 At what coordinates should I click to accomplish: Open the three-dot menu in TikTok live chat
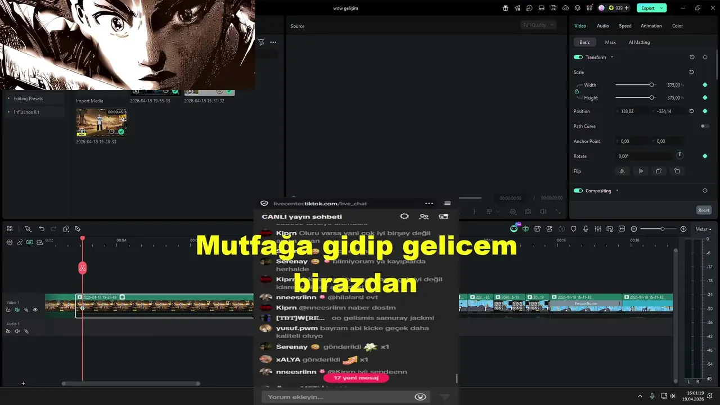429,203
